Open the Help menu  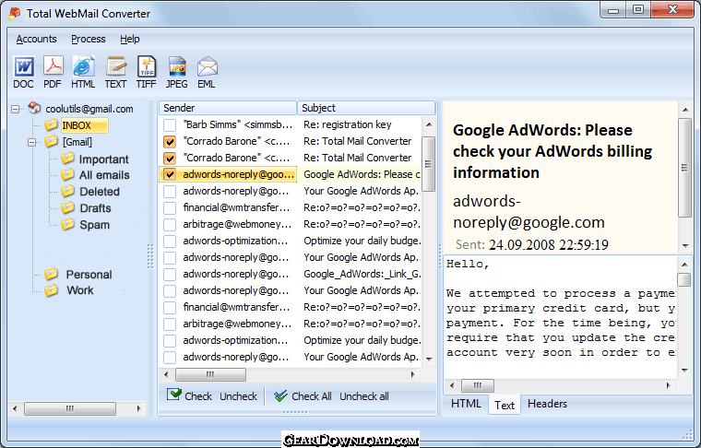[130, 40]
